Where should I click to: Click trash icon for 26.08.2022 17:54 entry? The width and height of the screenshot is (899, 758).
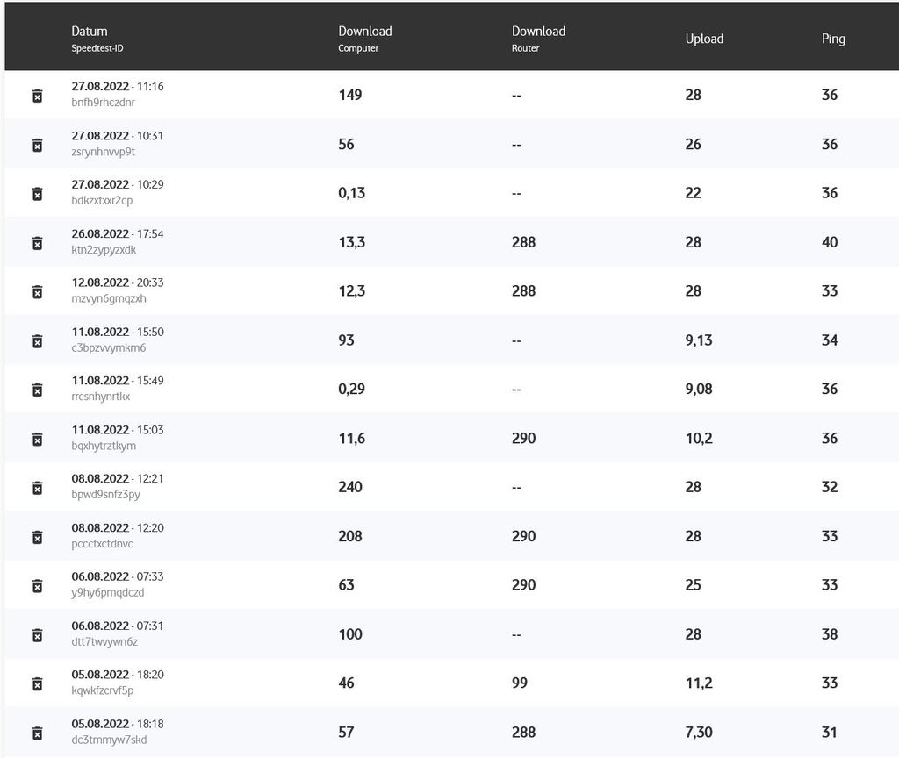pyautogui.click(x=37, y=243)
